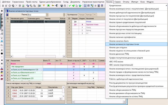The width and height of the screenshot is (168, 105).
Task: Open the Действия menu
Action: click(6, 2)
